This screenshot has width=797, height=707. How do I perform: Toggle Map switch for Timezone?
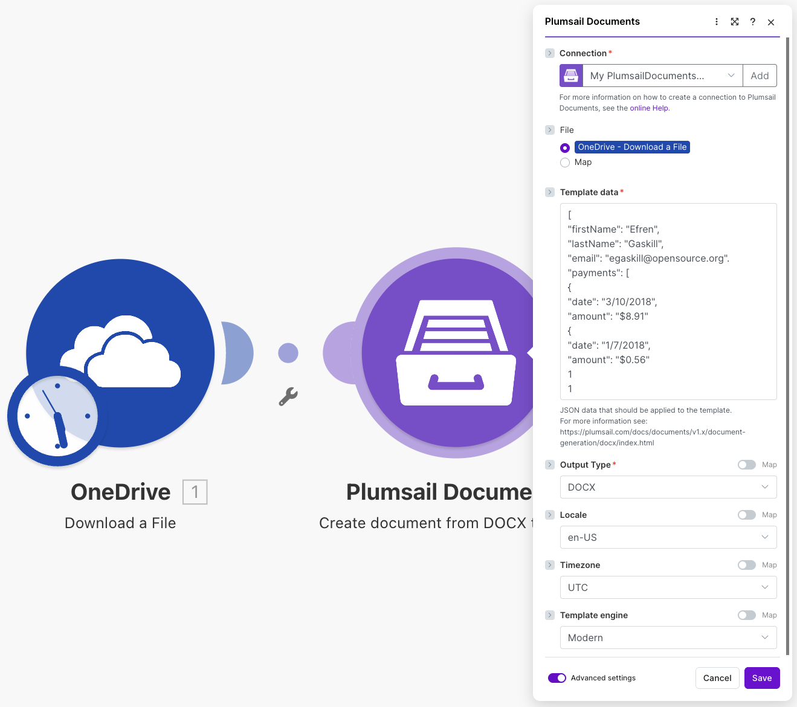click(x=747, y=565)
